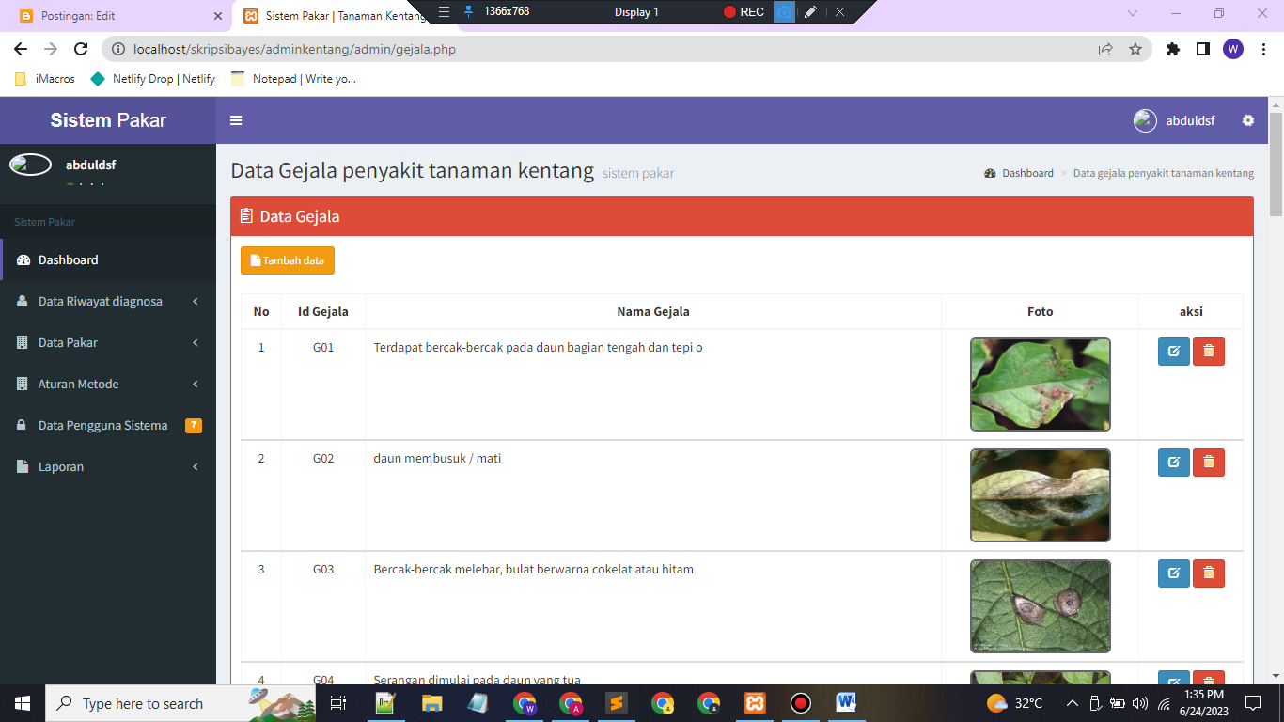The width and height of the screenshot is (1284, 722).
Task: Click building icon beside Aturan Metode
Action: coord(23,385)
